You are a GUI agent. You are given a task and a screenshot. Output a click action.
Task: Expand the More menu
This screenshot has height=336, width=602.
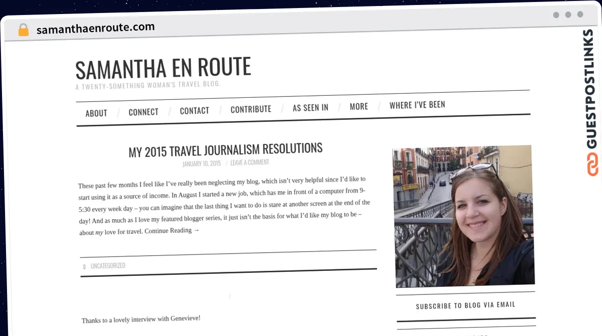coord(359,106)
